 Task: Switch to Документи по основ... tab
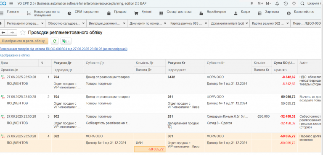click(146, 23)
